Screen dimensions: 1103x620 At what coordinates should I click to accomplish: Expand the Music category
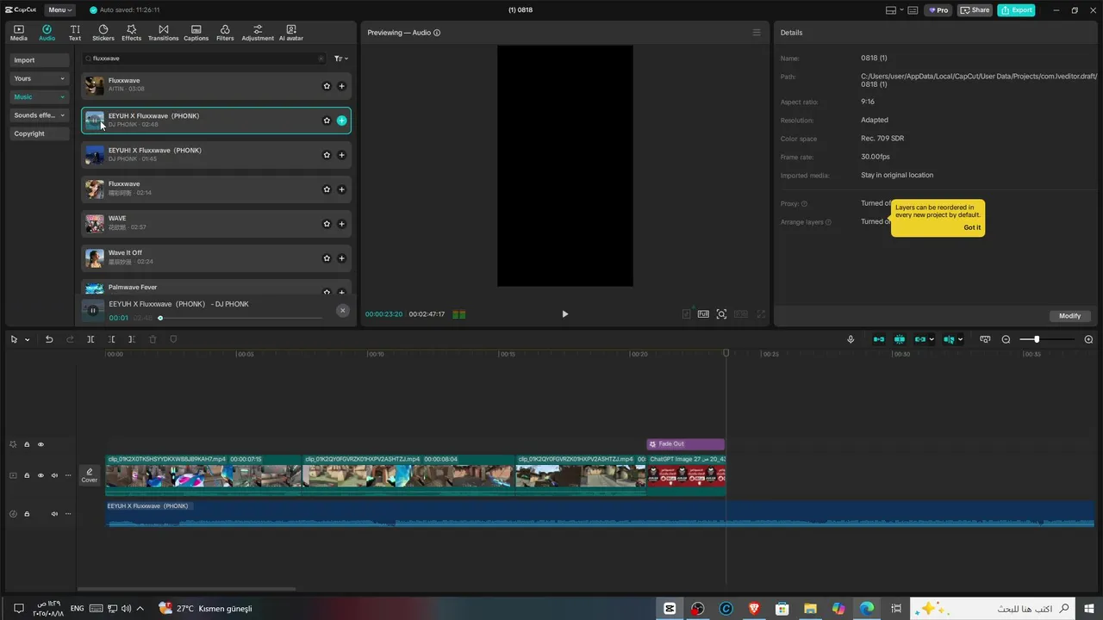pos(40,96)
